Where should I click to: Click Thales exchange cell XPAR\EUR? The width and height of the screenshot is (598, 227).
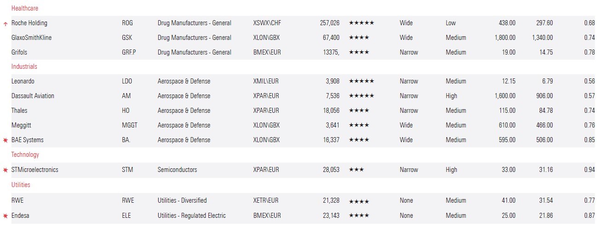click(266, 111)
